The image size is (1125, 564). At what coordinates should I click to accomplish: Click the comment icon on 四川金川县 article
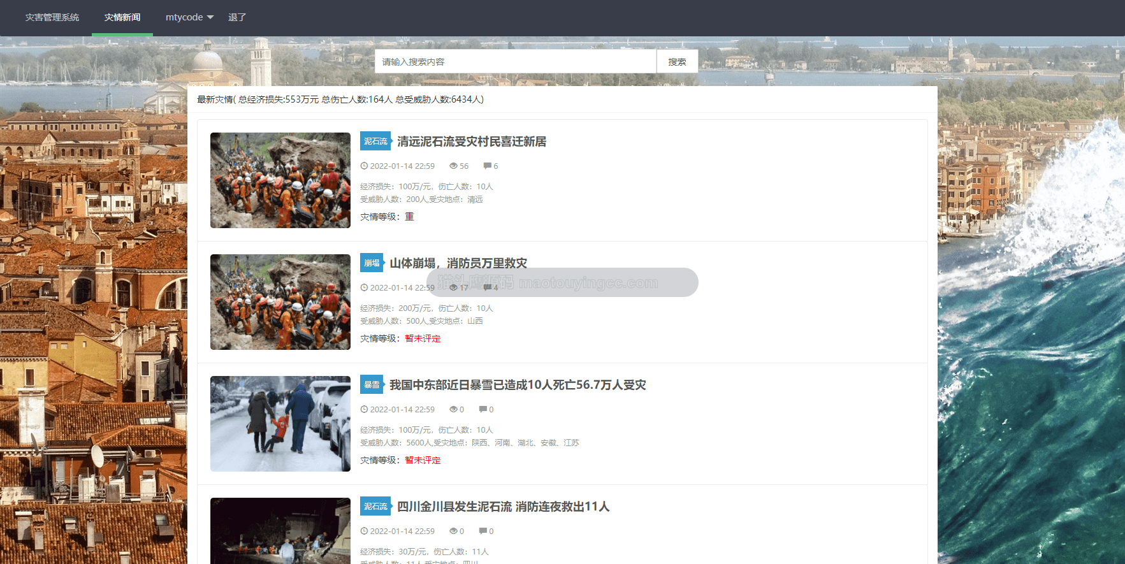483,531
